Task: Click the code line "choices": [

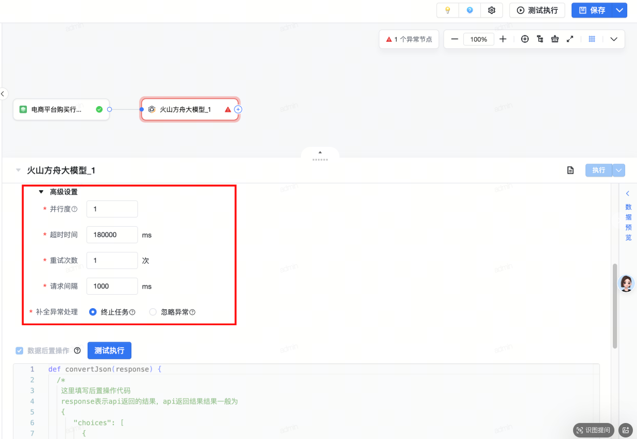Action: coord(99,423)
